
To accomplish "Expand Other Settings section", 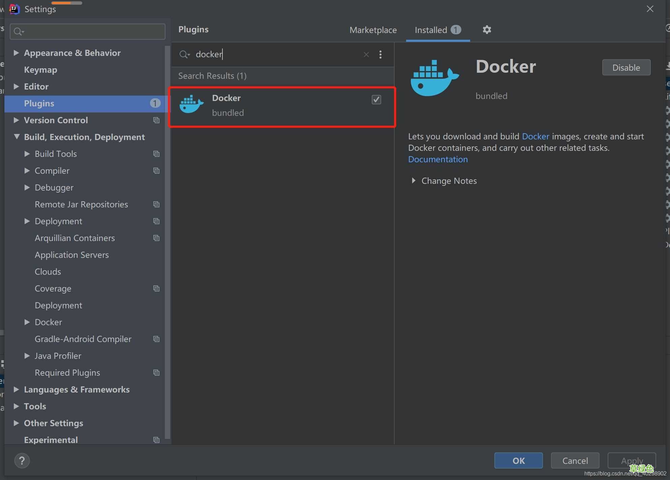I will tap(16, 423).
